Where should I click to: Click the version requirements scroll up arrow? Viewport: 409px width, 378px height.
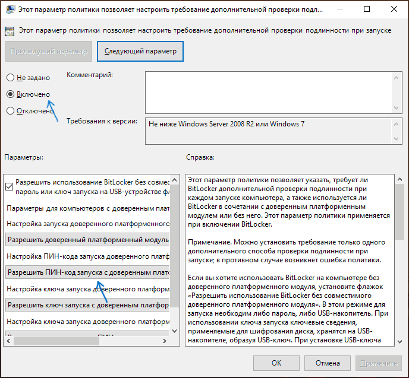[x=396, y=124]
